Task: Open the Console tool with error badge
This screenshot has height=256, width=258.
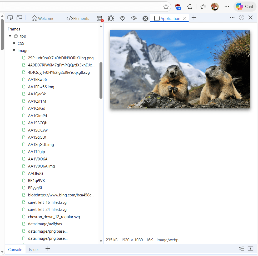Action: tap(100, 18)
